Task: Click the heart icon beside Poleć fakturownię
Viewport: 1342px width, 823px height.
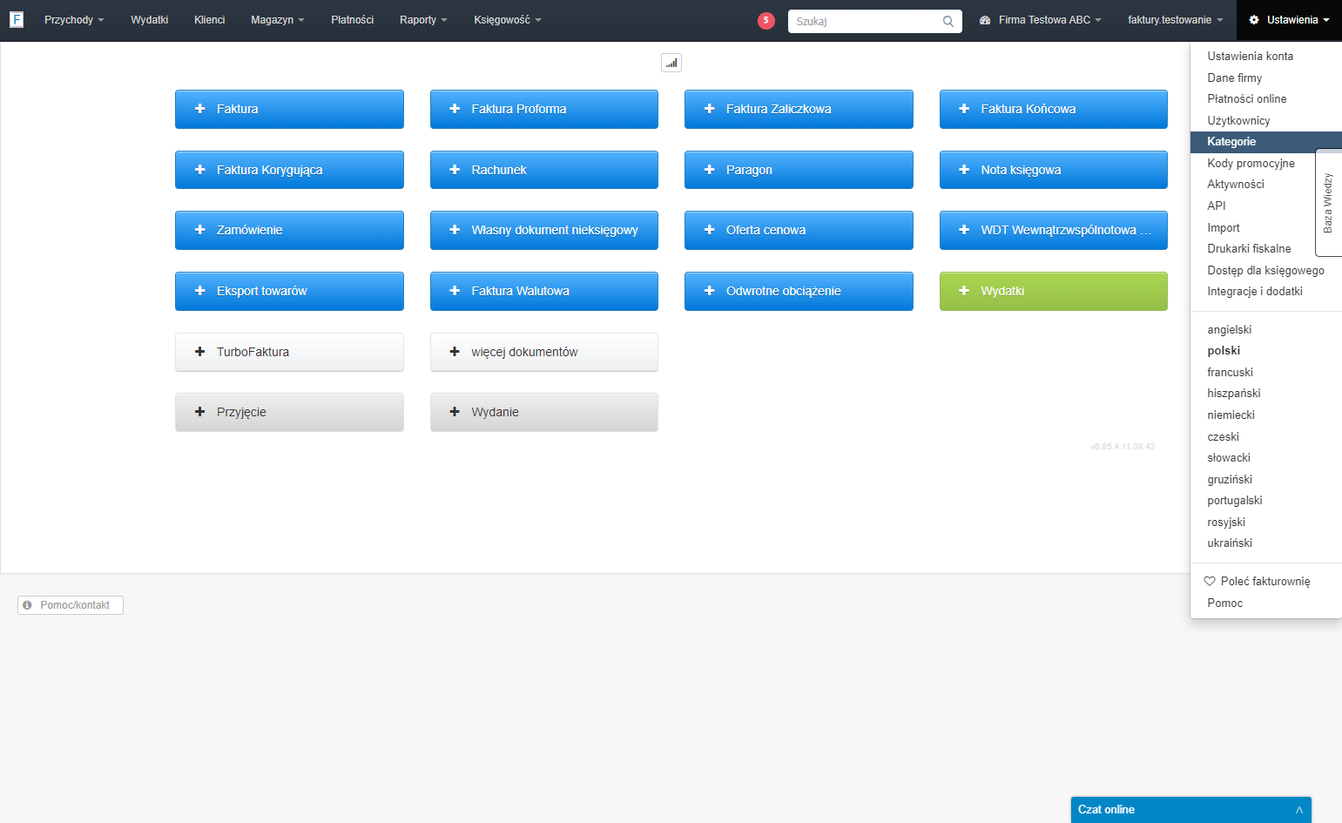Action: [x=1210, y=581]
